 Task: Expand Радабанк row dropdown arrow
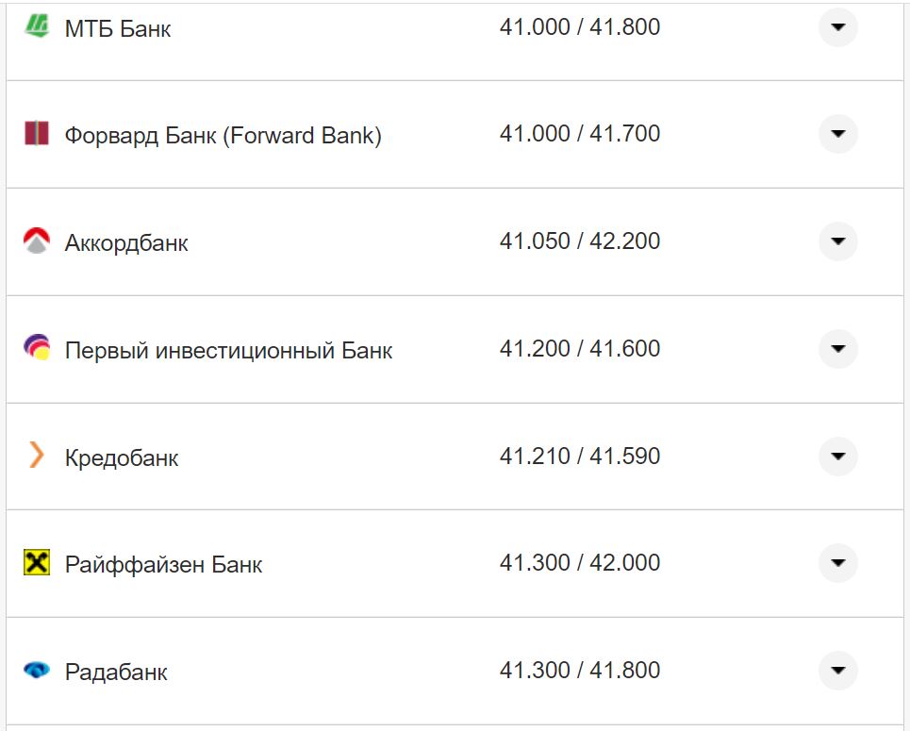point(837,671)
